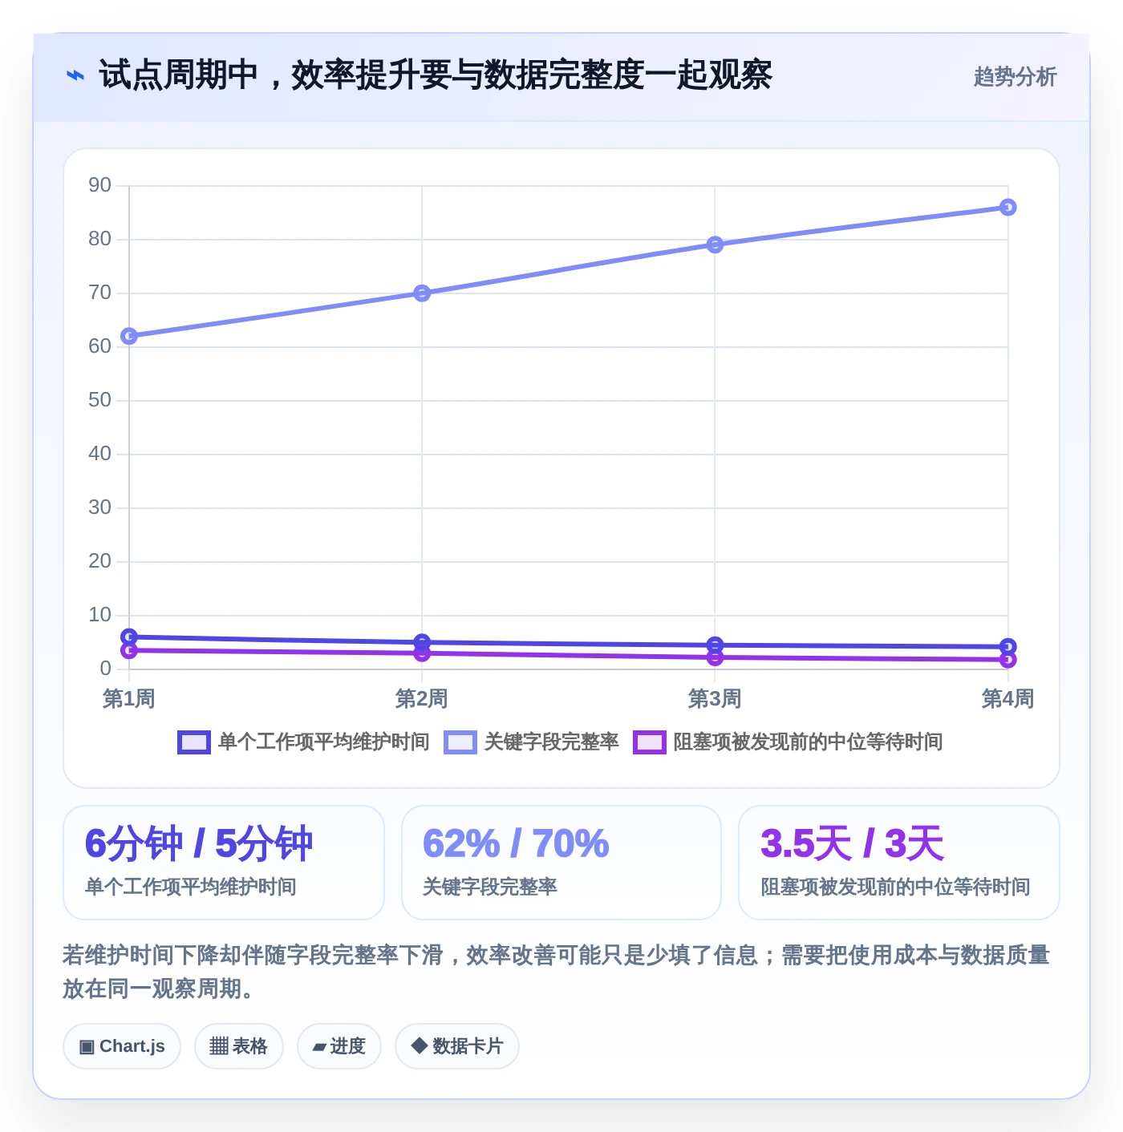Select 中位等待时间 data point at 第2周
Image resolution: width=1123 pixels, height=1132 pixels.
pyautogui.click(x=422, y=653)
